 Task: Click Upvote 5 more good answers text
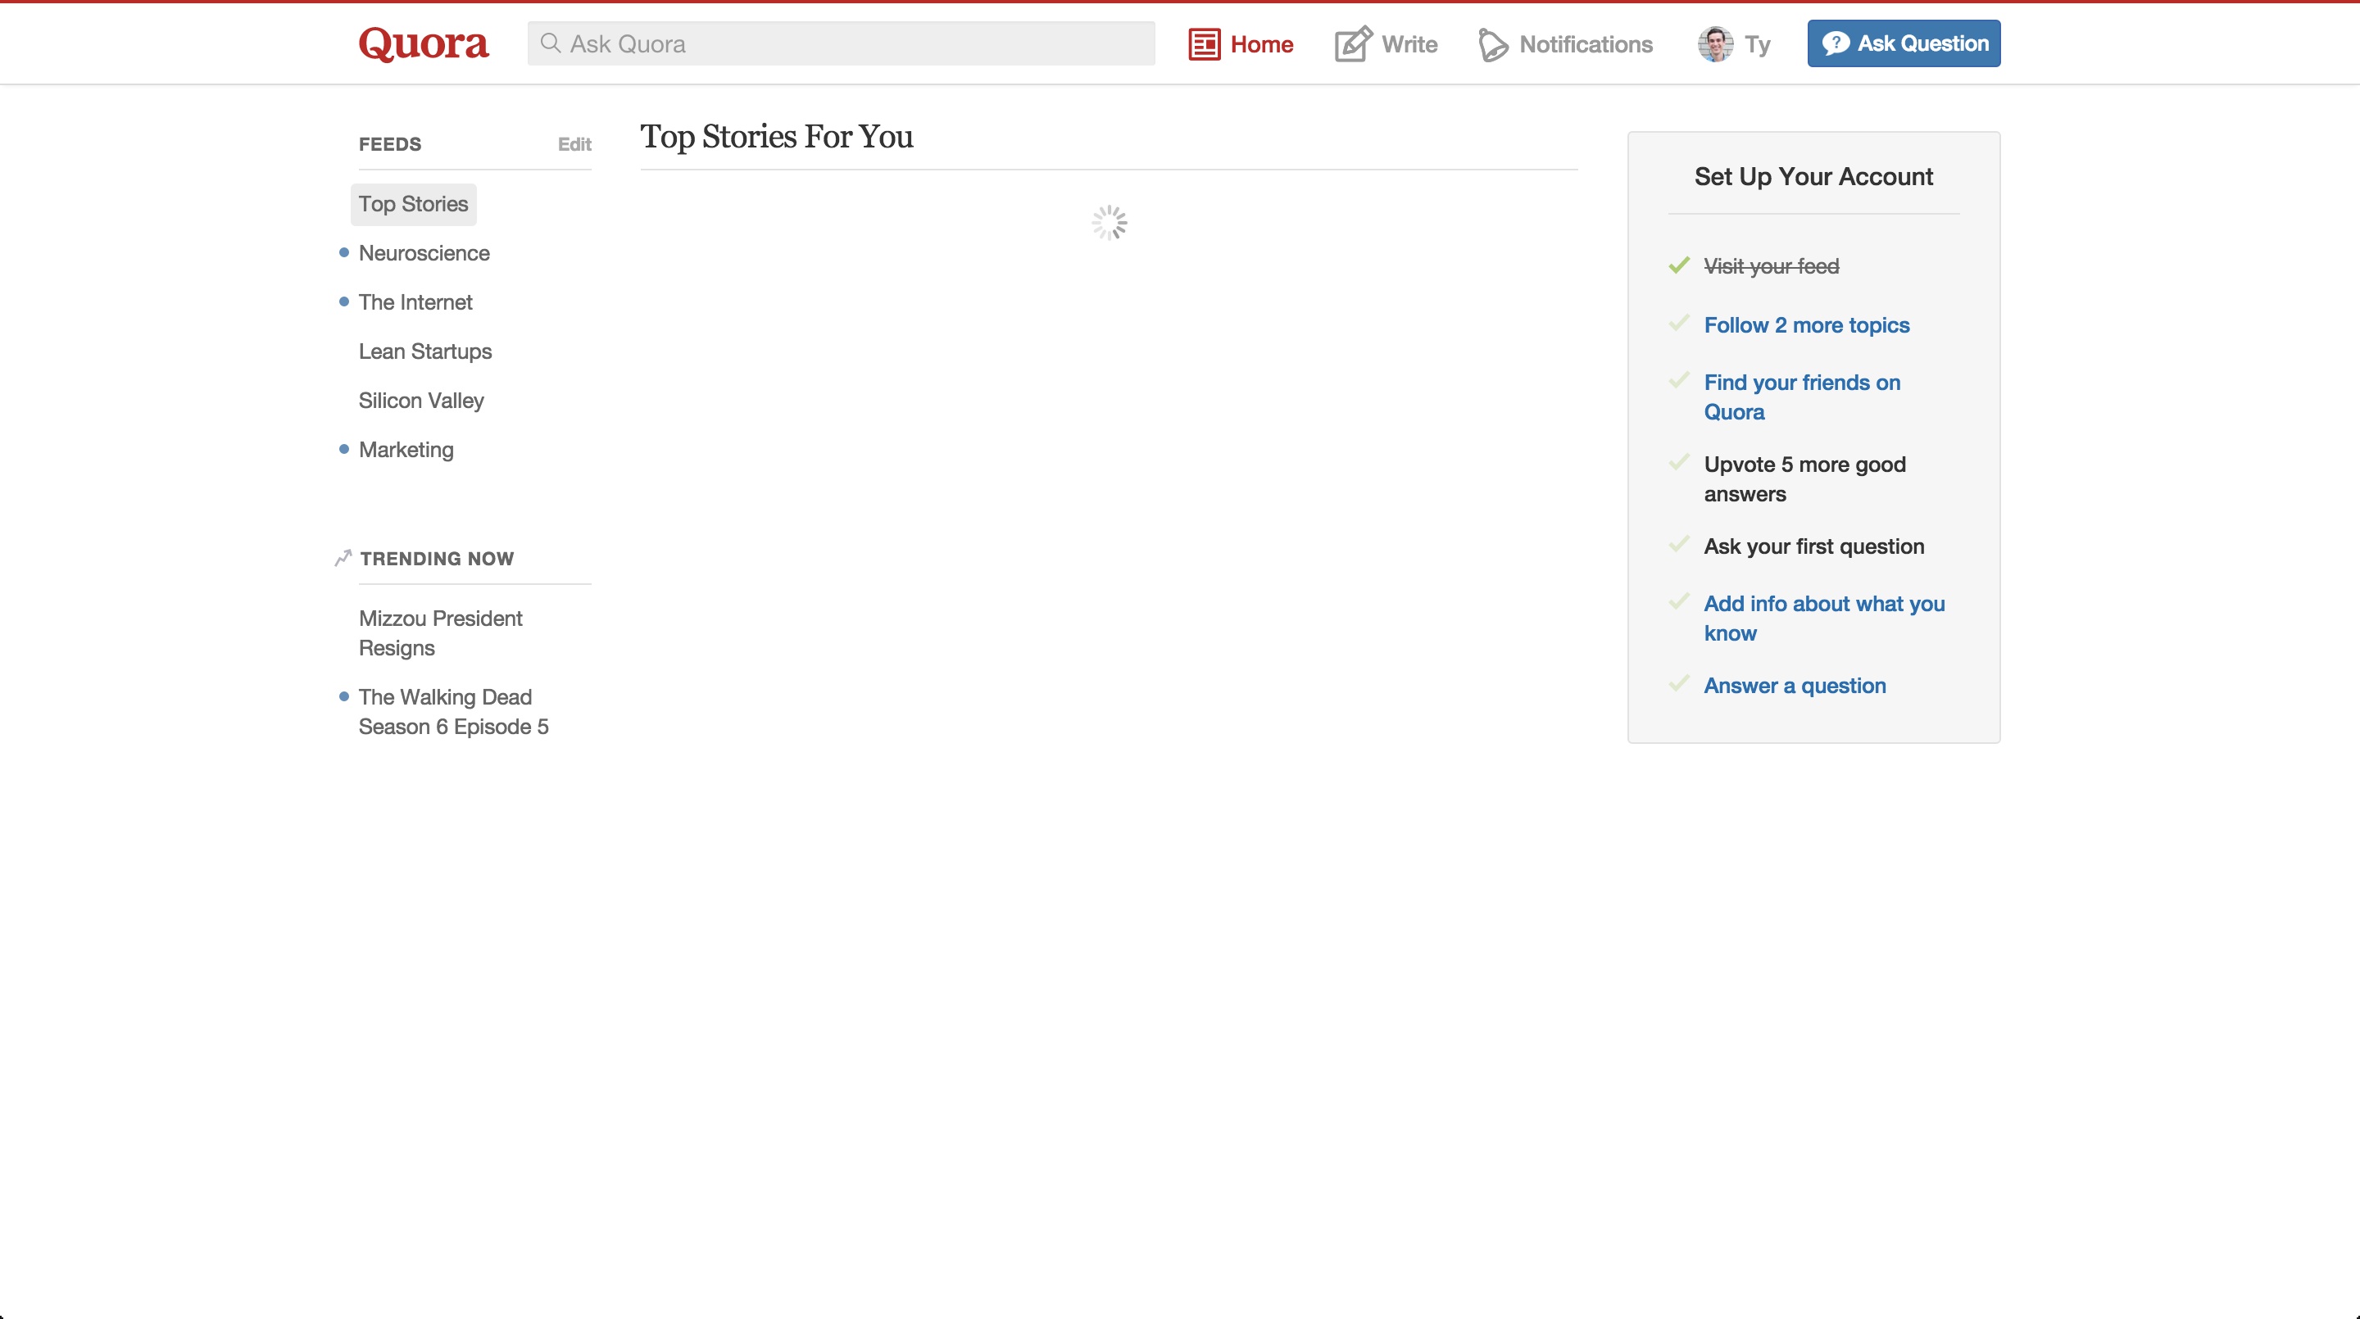(x=1804, y=479)
